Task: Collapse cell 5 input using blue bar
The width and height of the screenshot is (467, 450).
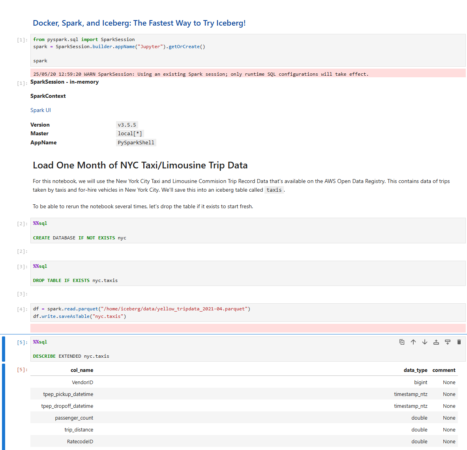Action: coord(4,349)
